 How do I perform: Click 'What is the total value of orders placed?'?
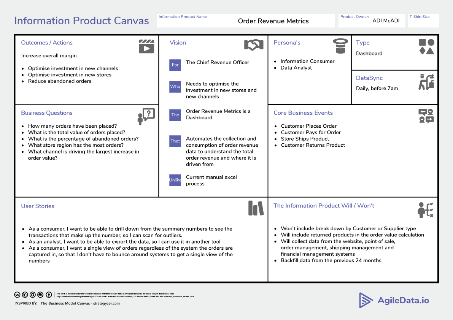pos(76,132)
